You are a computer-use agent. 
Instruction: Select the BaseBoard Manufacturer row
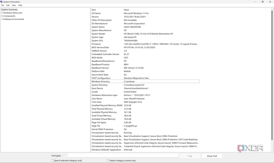(145, 61)
